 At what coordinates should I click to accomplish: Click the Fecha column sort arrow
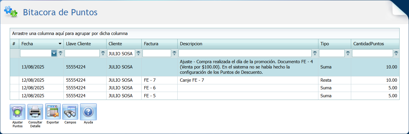[60, 44]
